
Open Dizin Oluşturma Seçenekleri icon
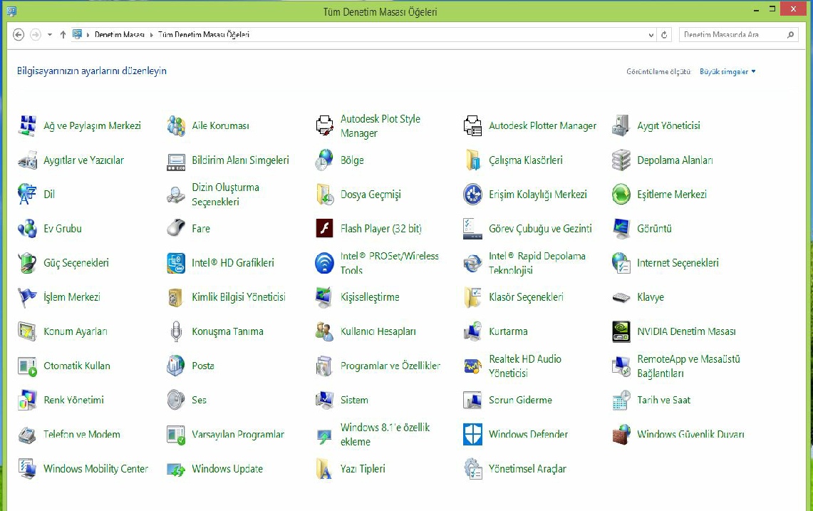coord(176,195)
